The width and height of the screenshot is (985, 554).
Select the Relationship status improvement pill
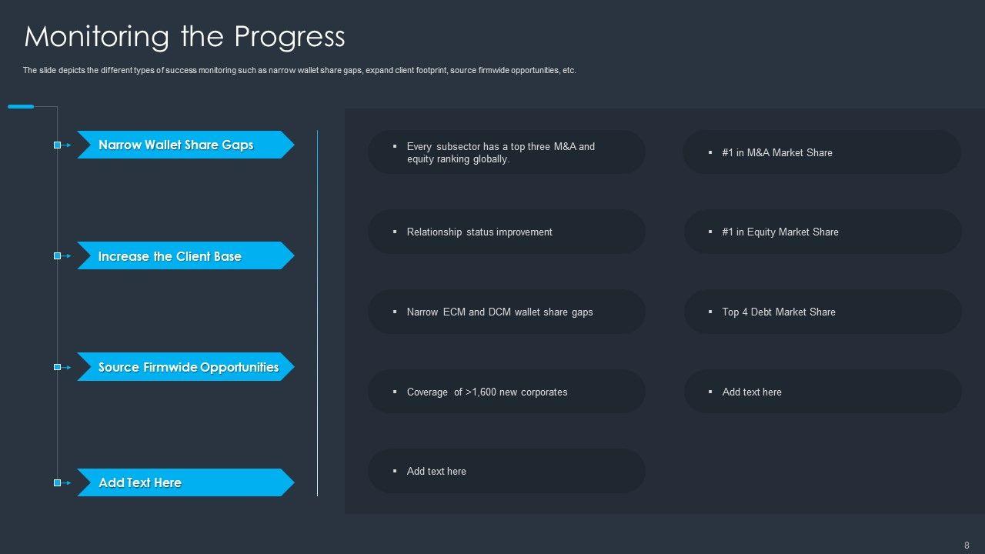click(x=506, y=232)
